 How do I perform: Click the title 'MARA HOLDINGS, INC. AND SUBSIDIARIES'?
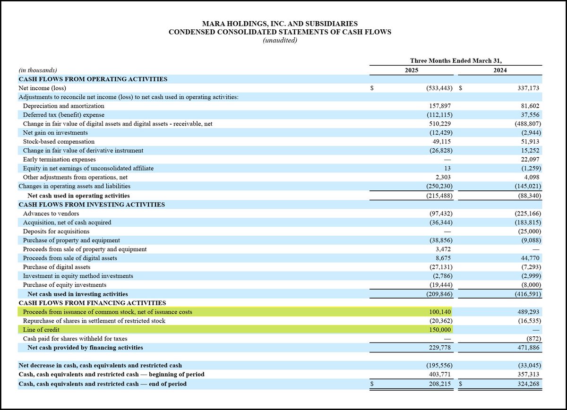(x=280, y=23)
